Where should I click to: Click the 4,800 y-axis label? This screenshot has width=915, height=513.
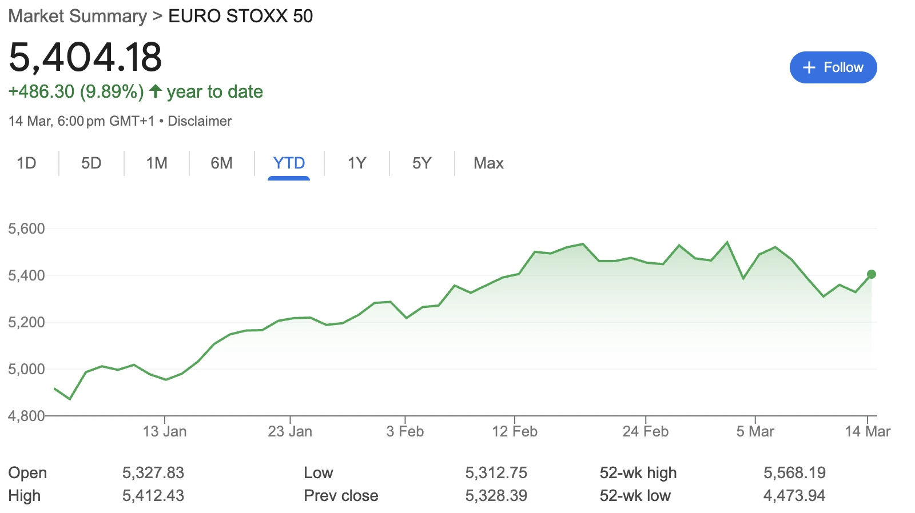pyautogui.click(x=26, y=416)
